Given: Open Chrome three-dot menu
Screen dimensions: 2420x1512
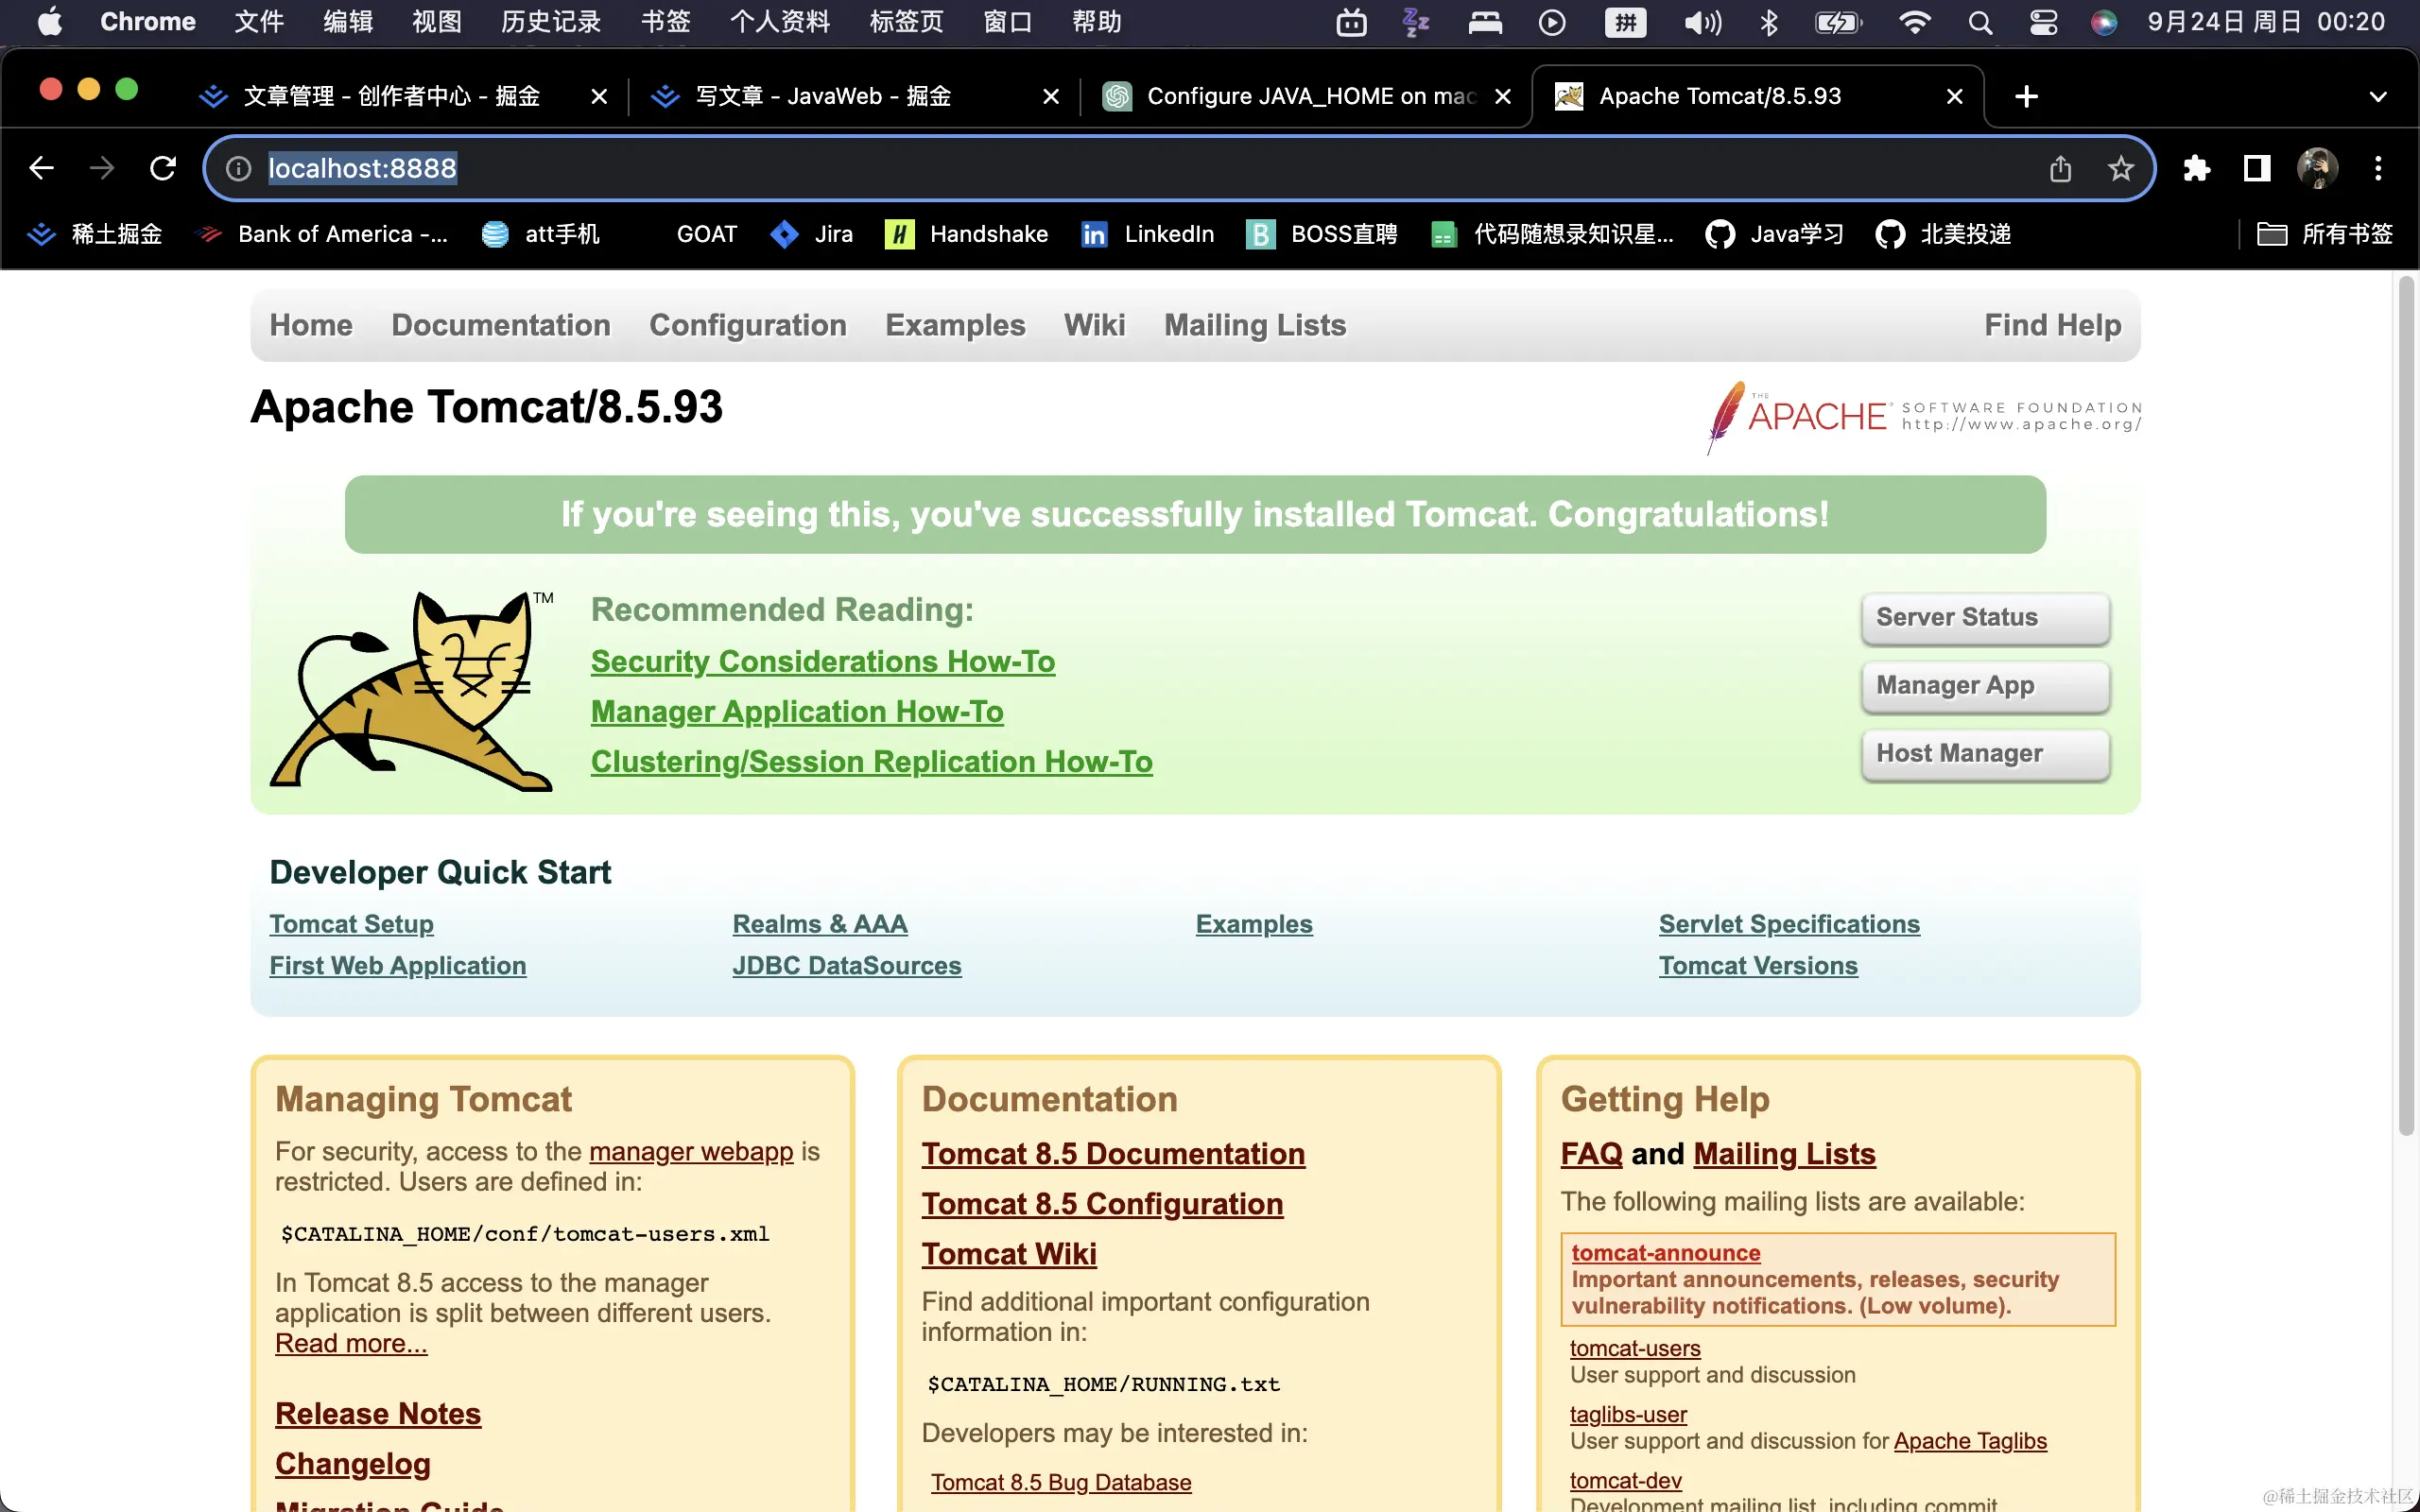Looking at the screenshot, I should [2378, 168].
